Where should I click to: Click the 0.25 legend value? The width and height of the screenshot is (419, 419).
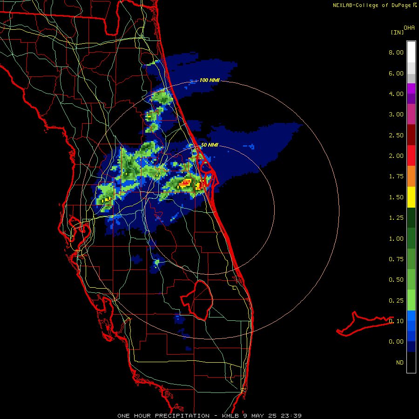(x=396, y=301)
